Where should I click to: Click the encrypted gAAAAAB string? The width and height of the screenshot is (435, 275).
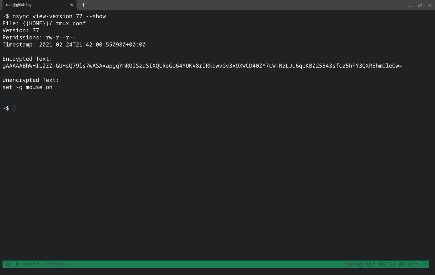(x=202, y=66)
